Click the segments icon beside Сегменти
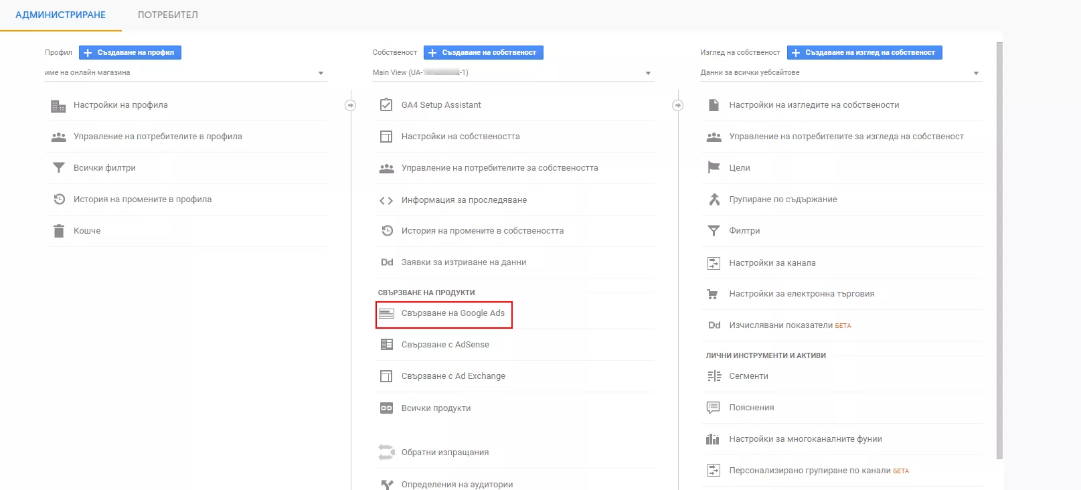 coord(714,376)
